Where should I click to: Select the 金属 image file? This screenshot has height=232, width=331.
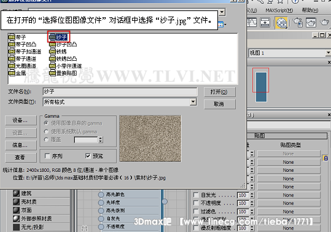[x=18, y=73]
